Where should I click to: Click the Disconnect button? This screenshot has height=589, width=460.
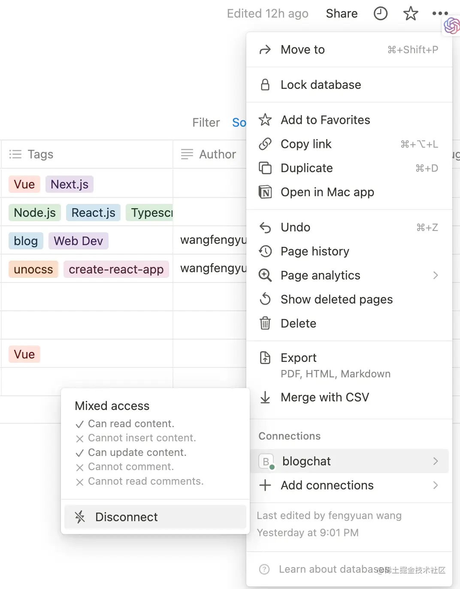155,517
